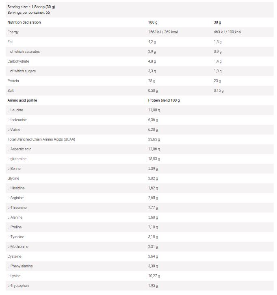277x295 pixels.
Task: Select the L-Threonine row label
Action: pyautogui.click(x=17, y=208)
